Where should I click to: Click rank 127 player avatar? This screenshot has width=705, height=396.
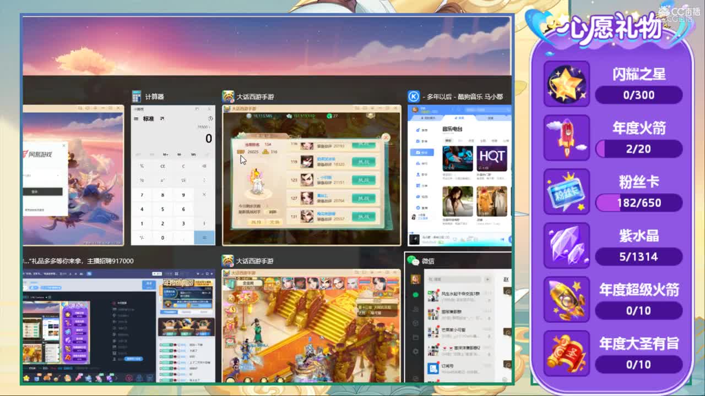tap(307, 198)
